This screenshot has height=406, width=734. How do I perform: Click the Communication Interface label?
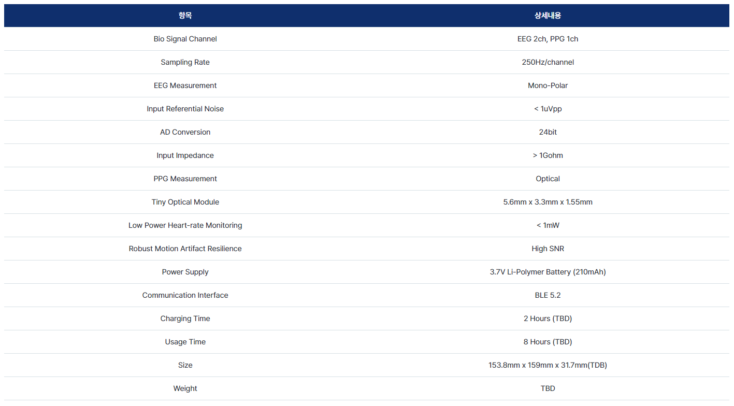click(x=185, y=295)
